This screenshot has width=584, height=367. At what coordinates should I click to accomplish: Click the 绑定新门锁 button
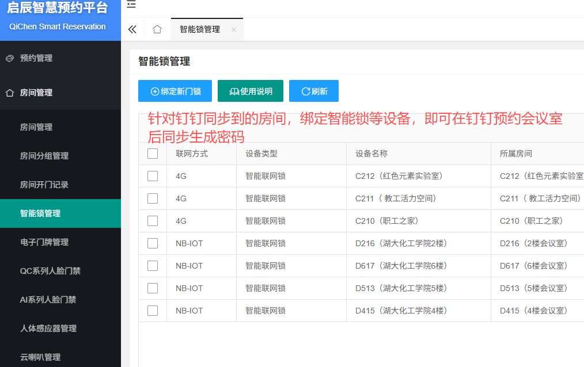(175, 91)
